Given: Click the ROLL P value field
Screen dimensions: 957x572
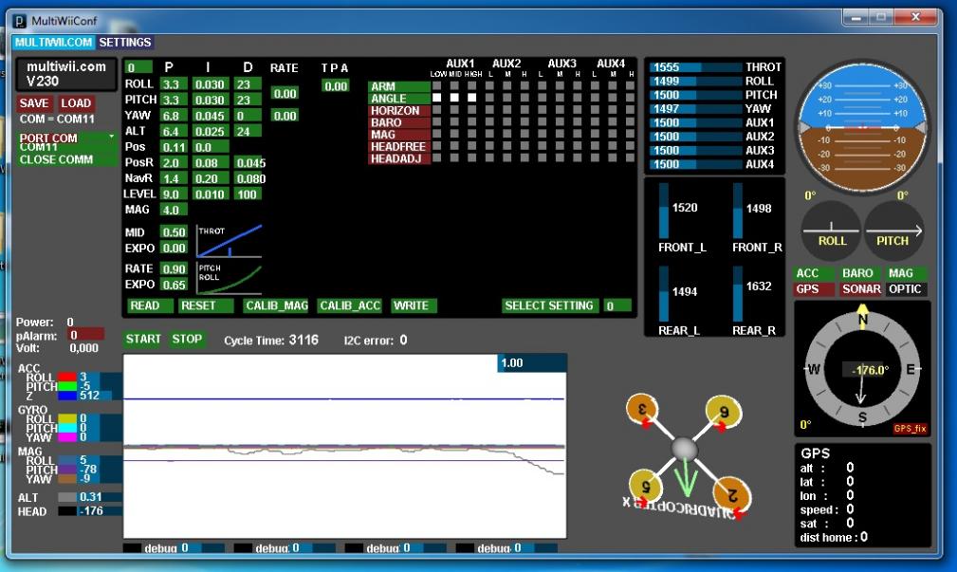Looking at the screenshot, I should tap(174, 83).
